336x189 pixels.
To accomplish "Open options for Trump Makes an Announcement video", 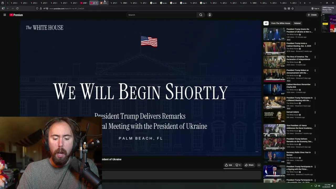I will [x=315, y=71].
